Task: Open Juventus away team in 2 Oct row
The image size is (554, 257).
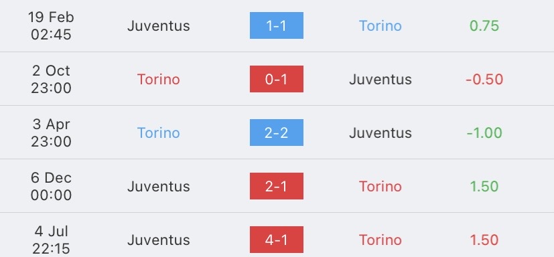Action: [380, 80]
